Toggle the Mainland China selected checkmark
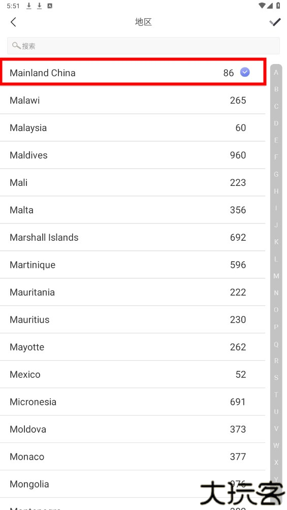This screenshot has height=510, width=287. pyautogui.click(x=245, y=72)
